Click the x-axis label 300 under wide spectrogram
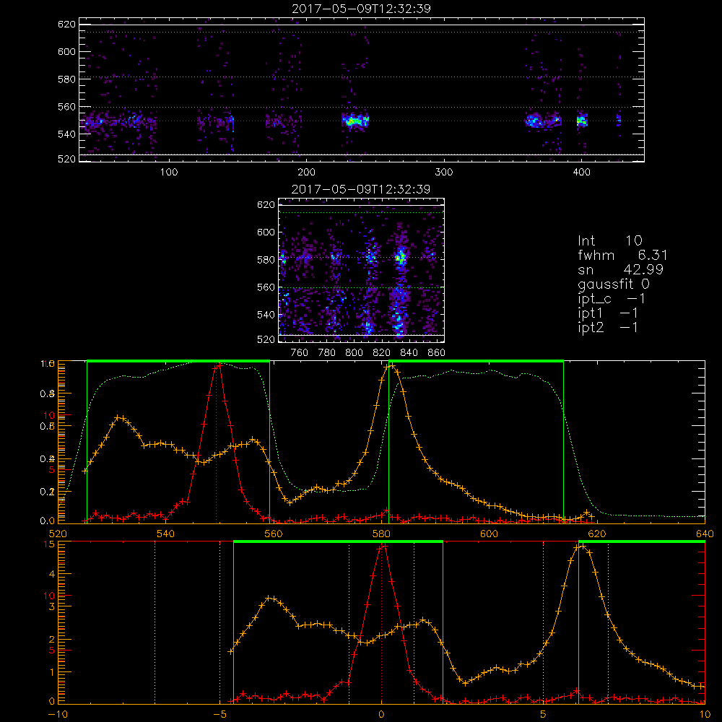 point(444,173)
